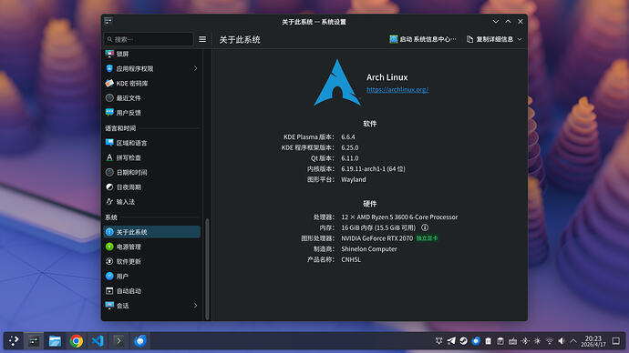629x353 pixels.
Task: Select 用户 in the sidebar
Action: coord(151,277)
